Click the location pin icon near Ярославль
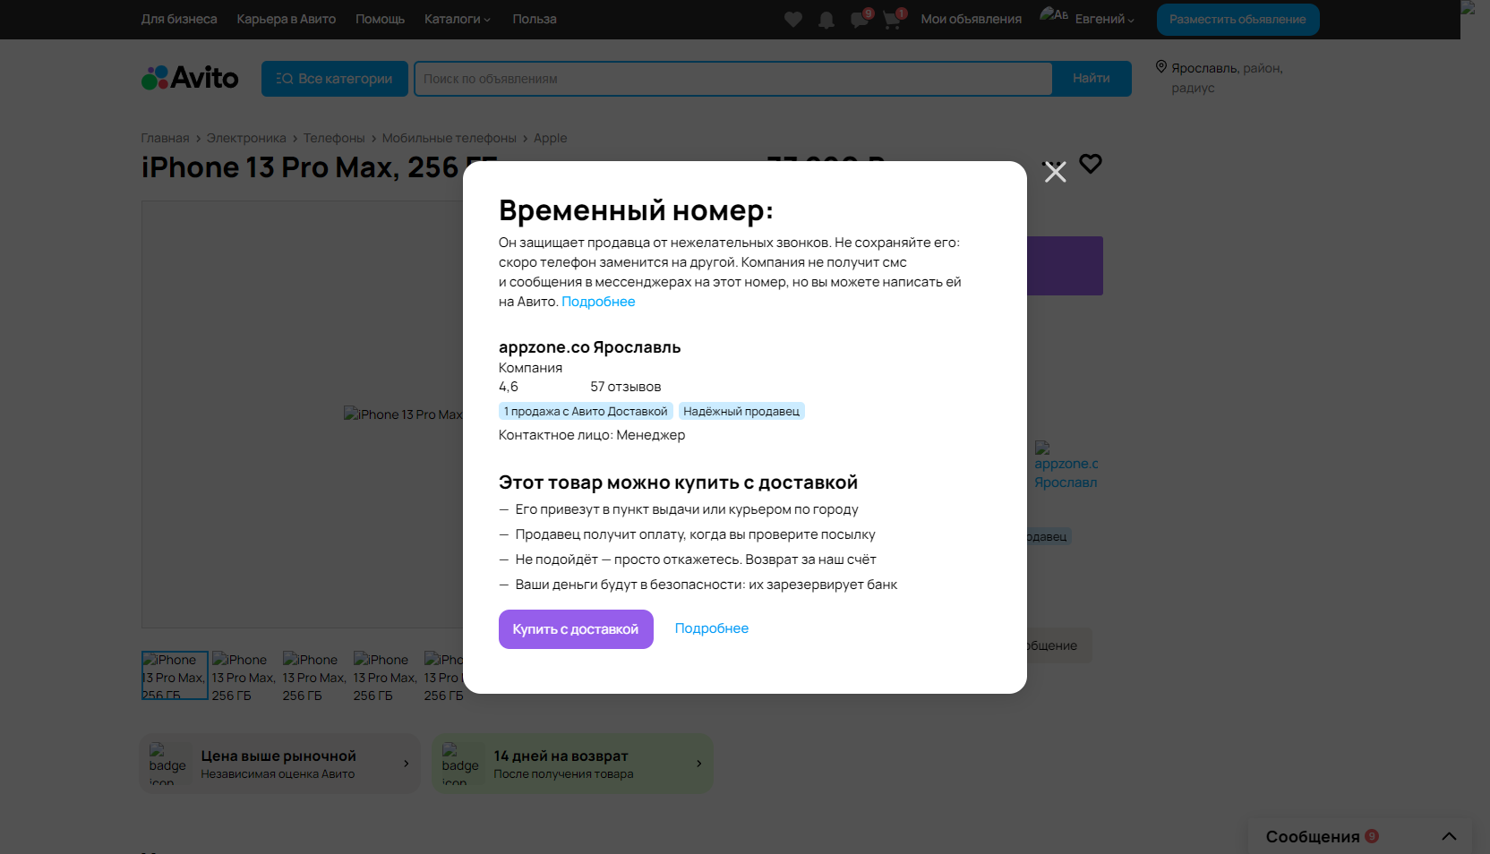 1161,67
